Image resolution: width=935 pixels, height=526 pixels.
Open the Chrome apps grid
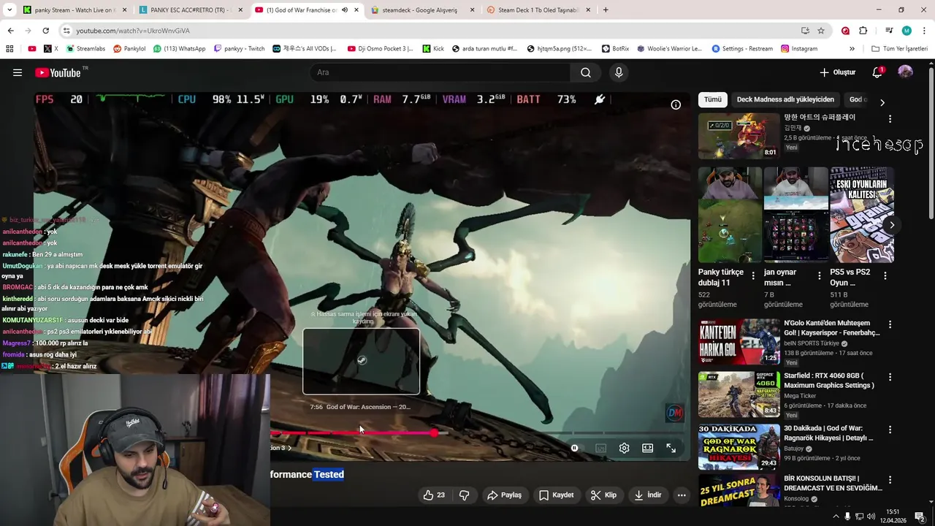9,49
